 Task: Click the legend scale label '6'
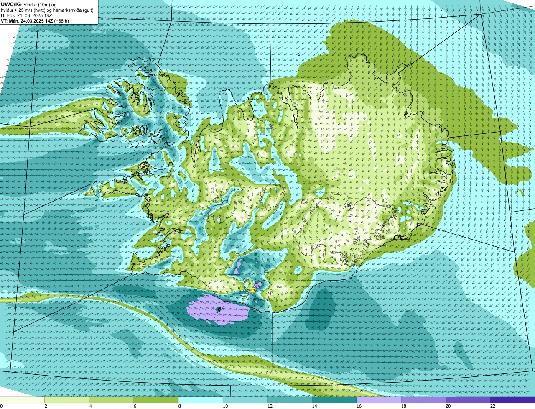coord(135,406)
